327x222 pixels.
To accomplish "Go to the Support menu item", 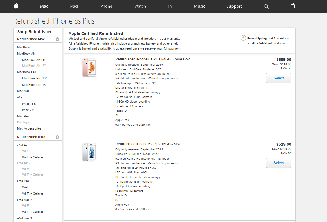I will [234, 6].
